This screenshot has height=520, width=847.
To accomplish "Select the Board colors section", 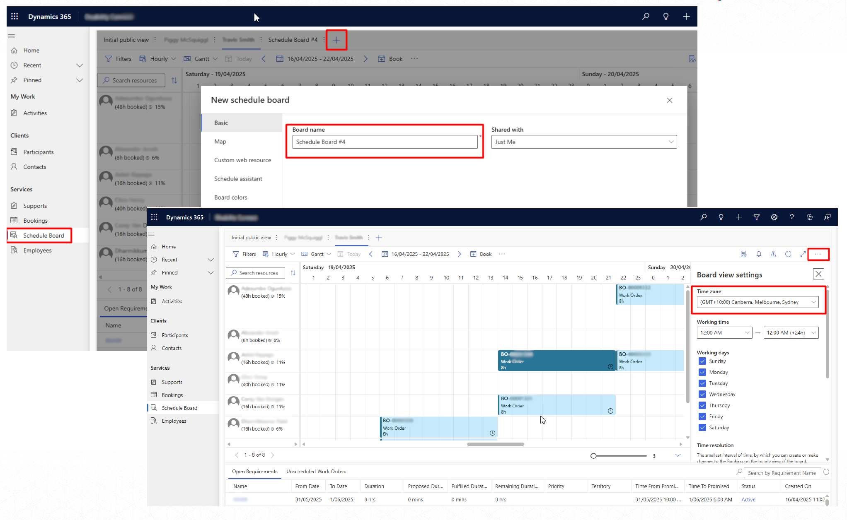I will click(x=230, y=197).
